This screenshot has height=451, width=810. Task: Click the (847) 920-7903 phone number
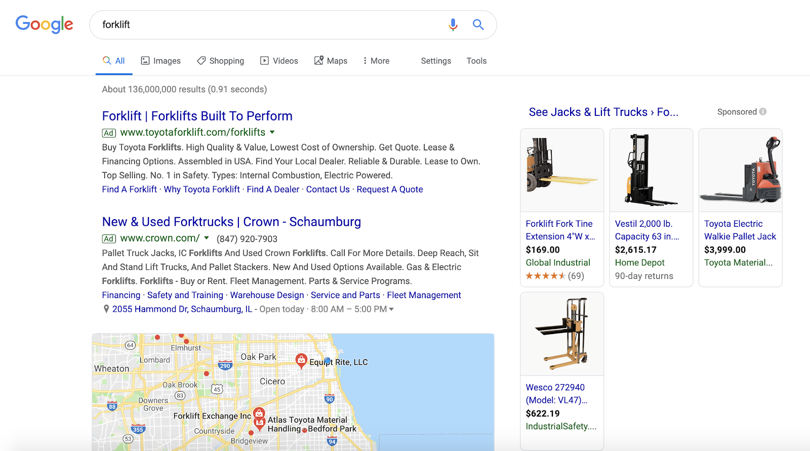(247, 239)
